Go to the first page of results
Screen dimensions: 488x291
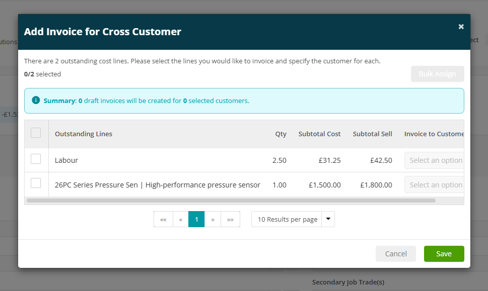(163, 219)
